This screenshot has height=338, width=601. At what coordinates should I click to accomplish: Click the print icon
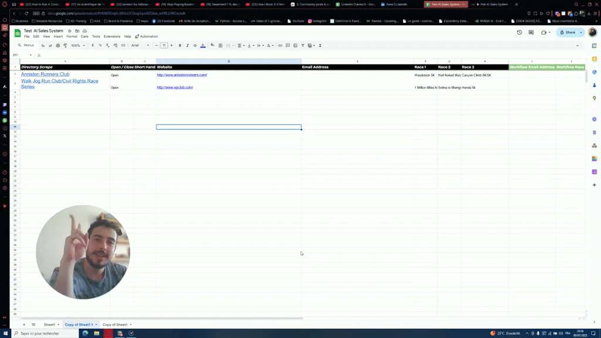coord(58,46)
